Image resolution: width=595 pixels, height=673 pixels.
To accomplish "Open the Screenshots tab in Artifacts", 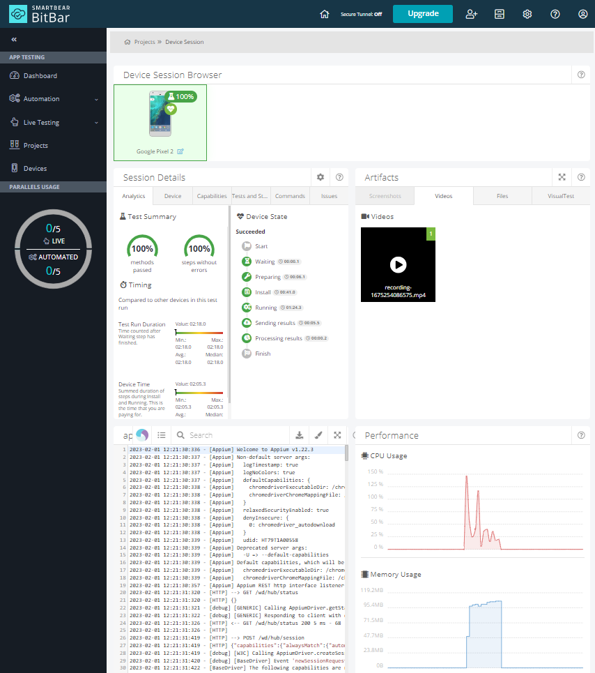I will click(384, 196).
